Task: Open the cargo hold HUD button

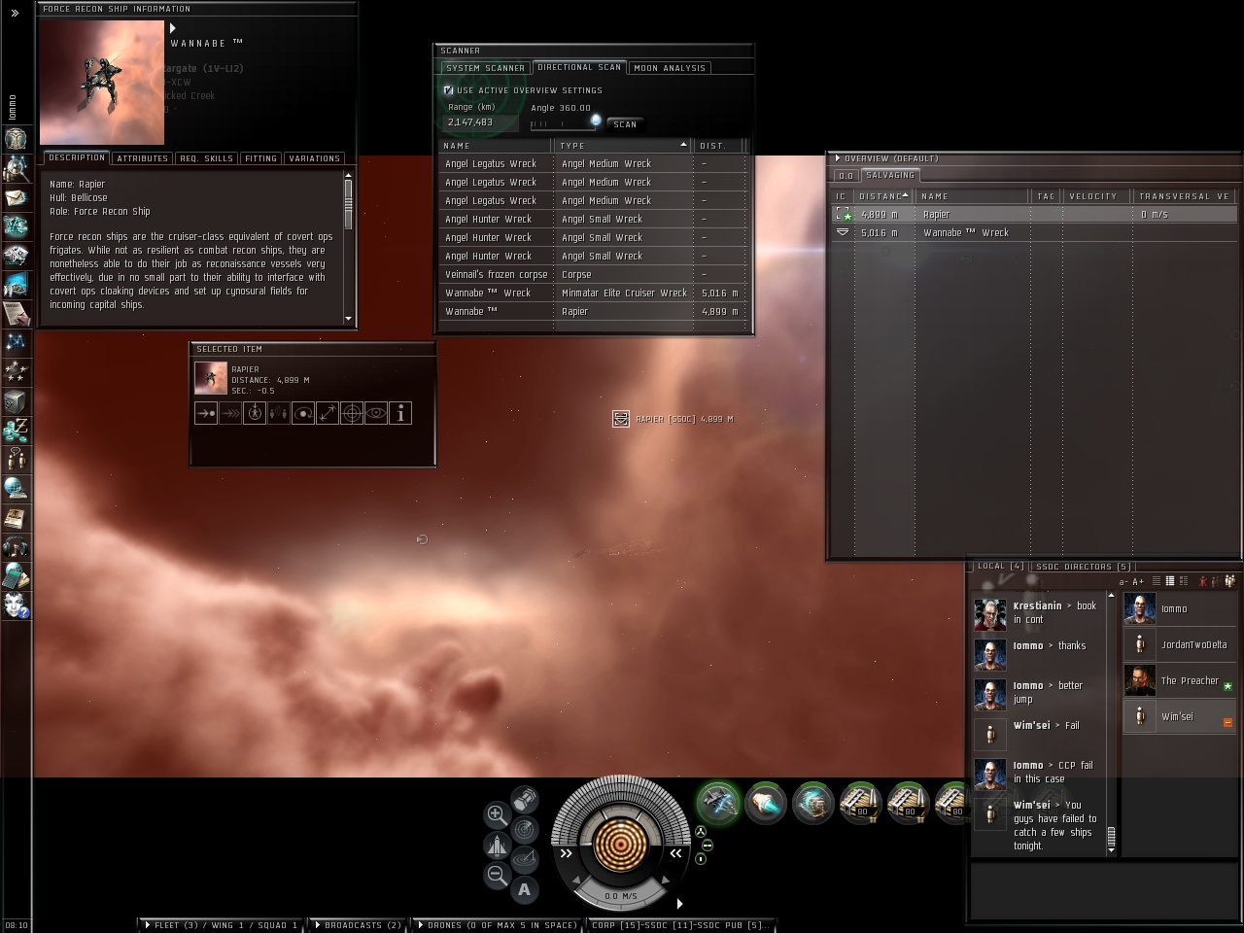Action: click(x=525, y=799)
